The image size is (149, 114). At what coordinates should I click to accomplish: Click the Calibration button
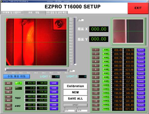(x=75, y=86)
